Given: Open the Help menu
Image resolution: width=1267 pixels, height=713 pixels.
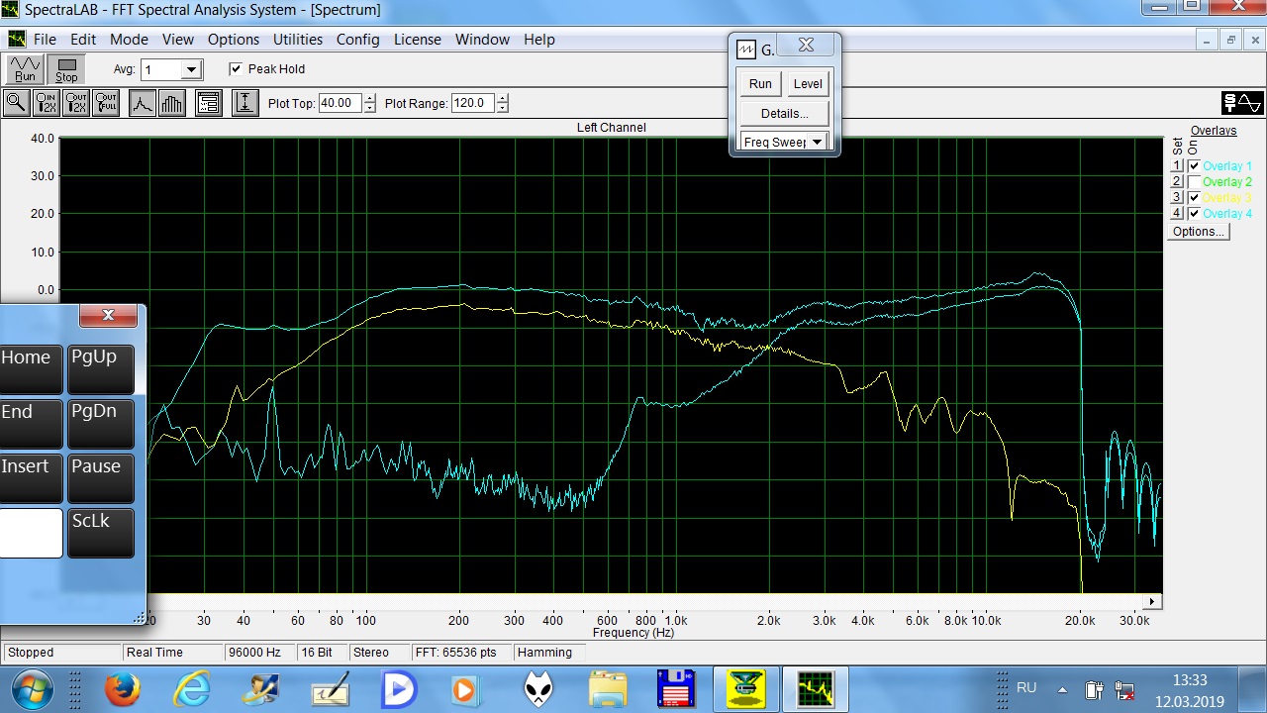Looking at the screenshot, I should (539, 40).
